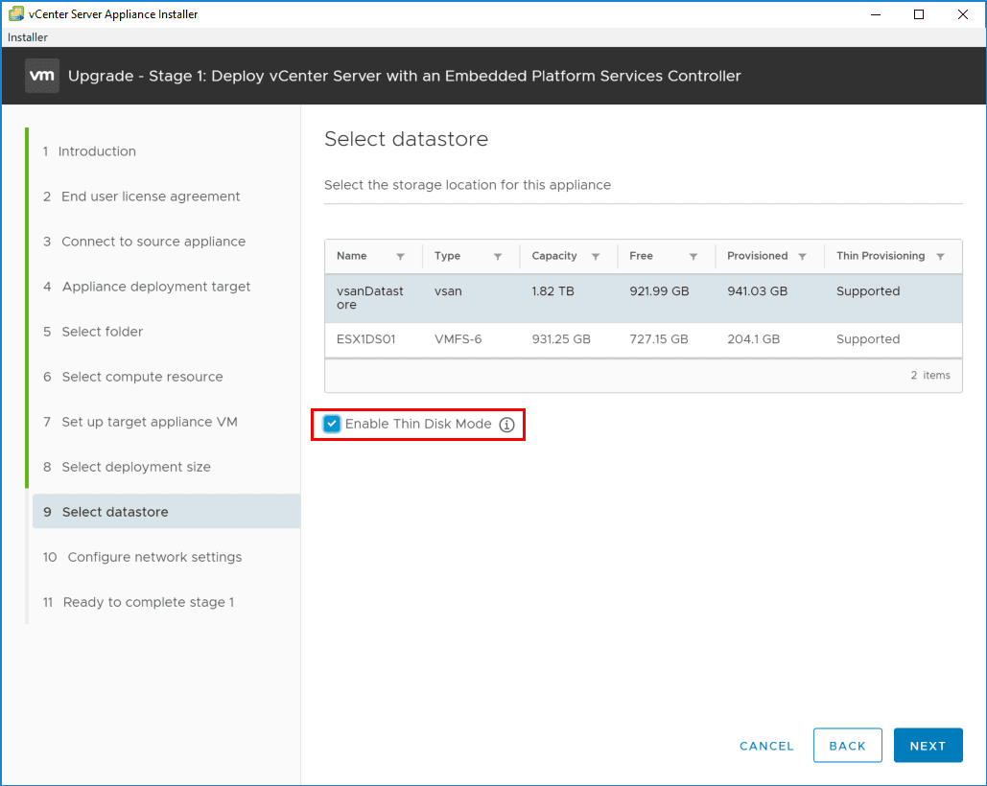Open the Thin Provisioning column filter
The image size is (987, 786).
coord(940,257)
